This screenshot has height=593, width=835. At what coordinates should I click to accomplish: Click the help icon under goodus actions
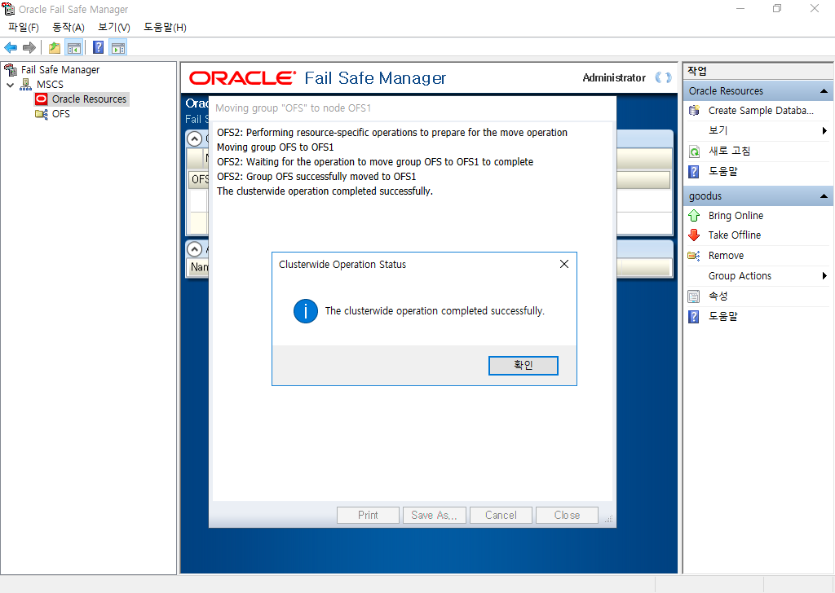point(694,317)
